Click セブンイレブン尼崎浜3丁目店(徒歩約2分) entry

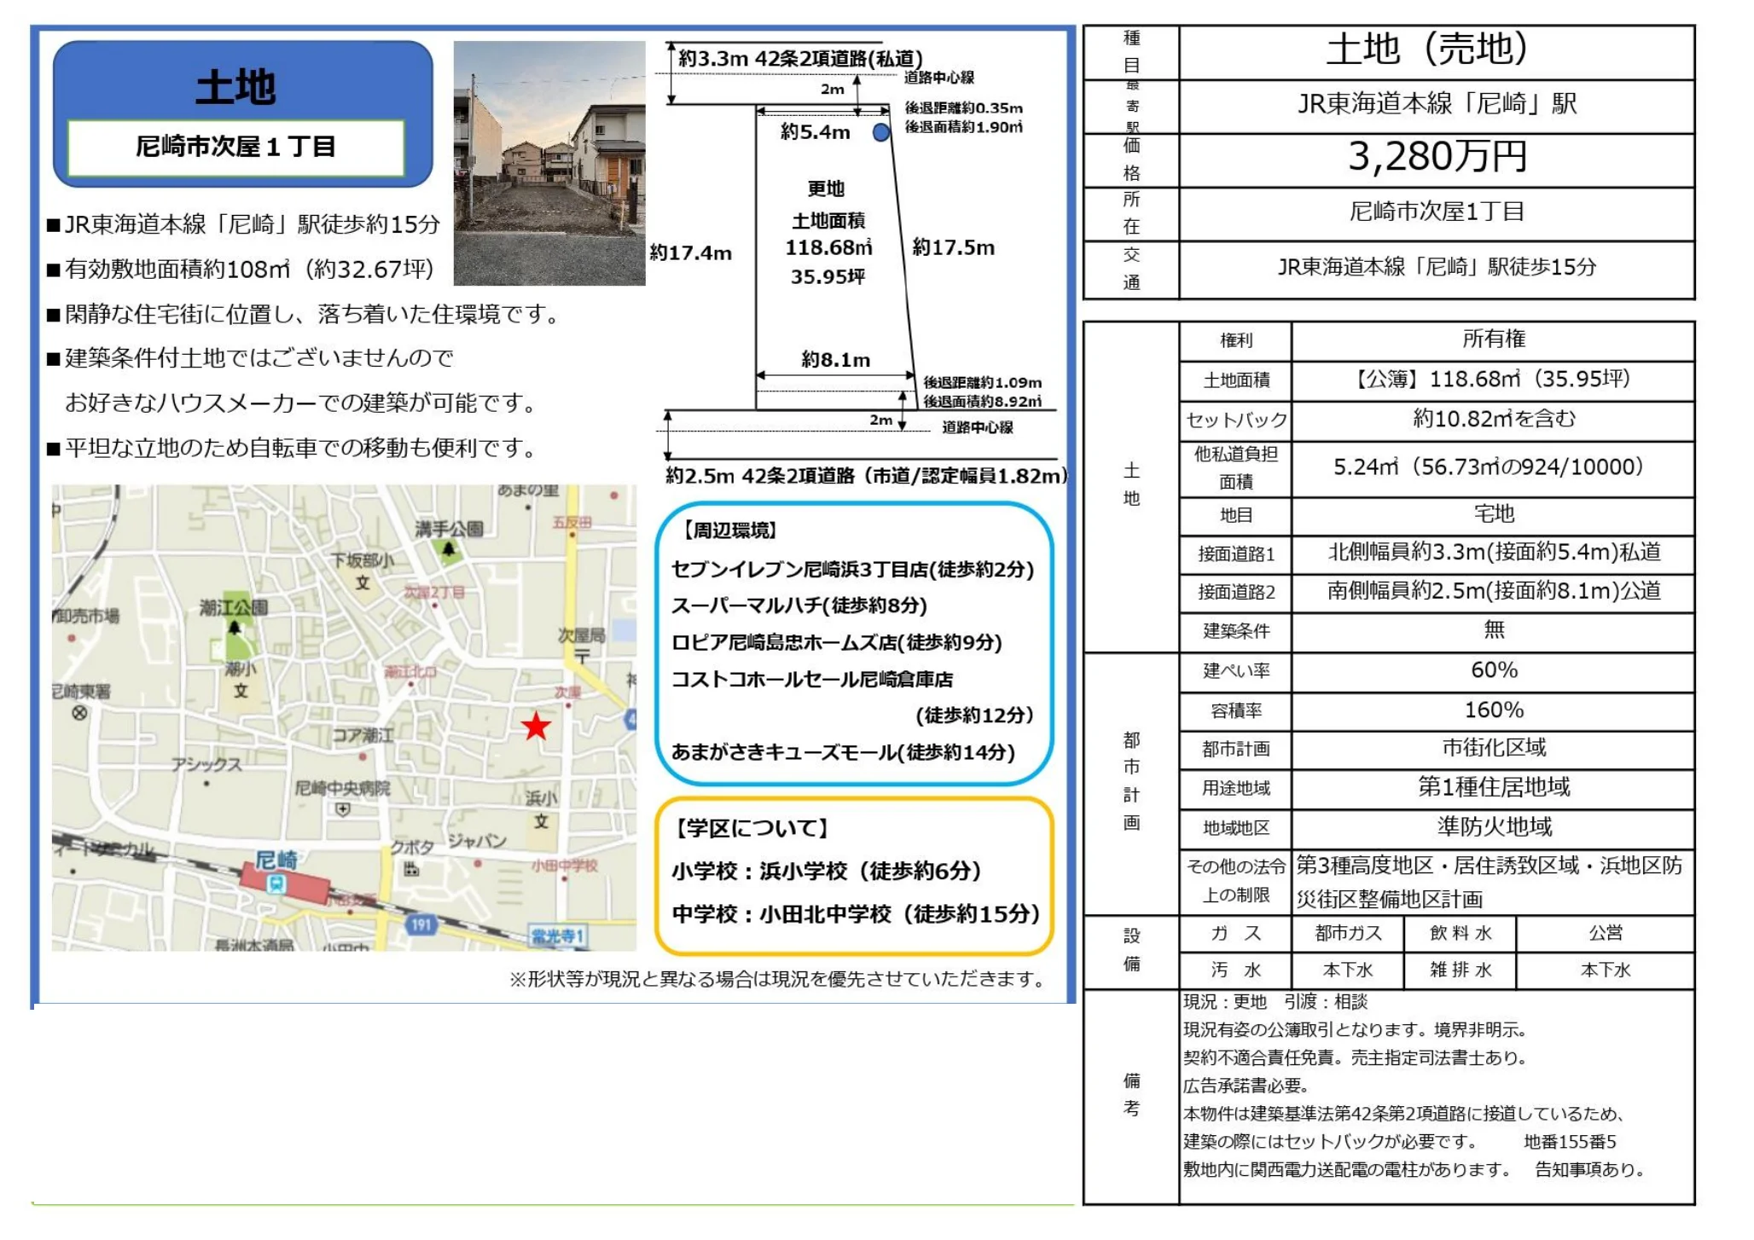point(852,570)
